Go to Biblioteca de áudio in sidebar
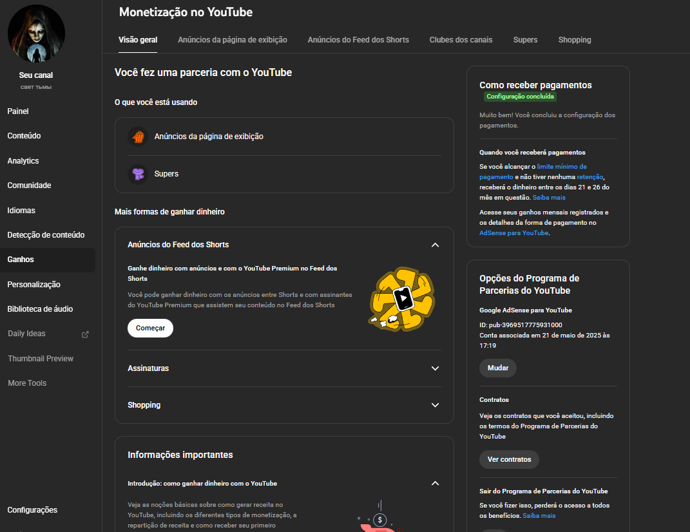 [x=40, y=309]
